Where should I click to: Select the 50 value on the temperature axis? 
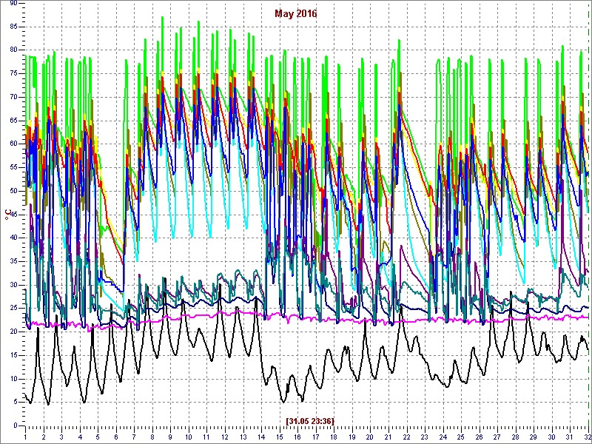(13, 191)
